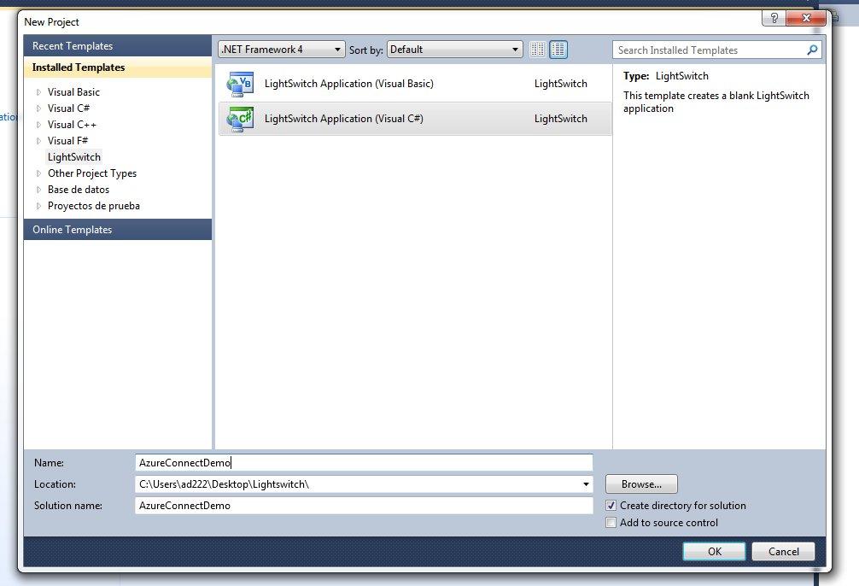Click OK to create the project
Screen dimensions: 859x586
pos(714,552)
